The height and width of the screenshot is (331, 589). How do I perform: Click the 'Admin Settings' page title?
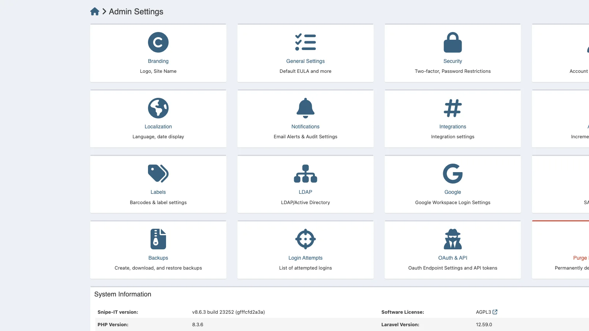coord(136,12)
